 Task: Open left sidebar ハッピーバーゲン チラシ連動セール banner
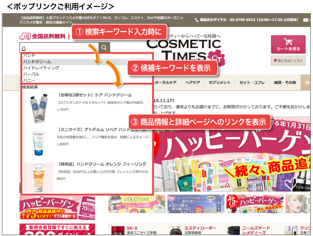57,208
